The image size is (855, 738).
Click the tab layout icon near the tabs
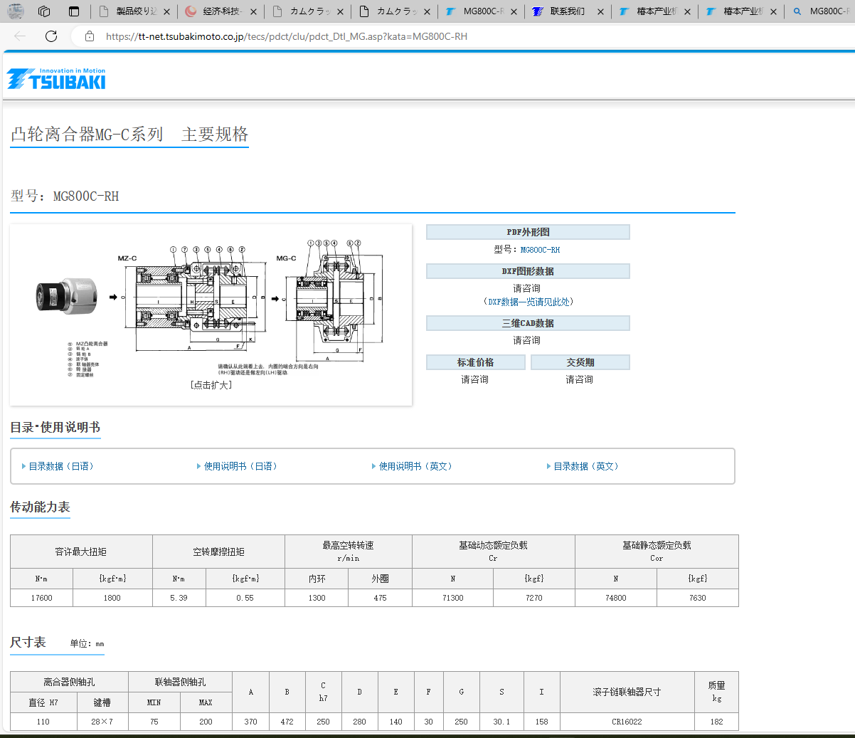click(73, 11)
